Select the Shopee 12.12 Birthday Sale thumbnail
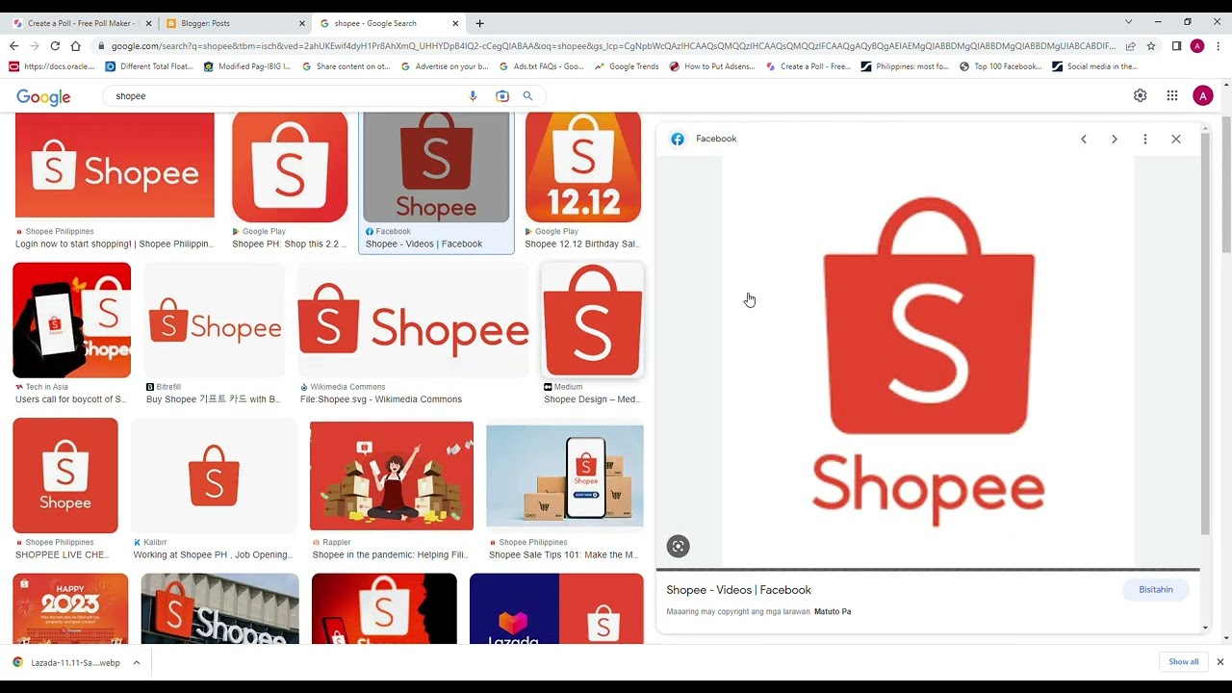 (x=583, y=167)
